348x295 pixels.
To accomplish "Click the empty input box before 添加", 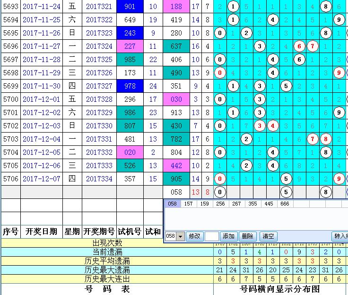I will [212, 236].
